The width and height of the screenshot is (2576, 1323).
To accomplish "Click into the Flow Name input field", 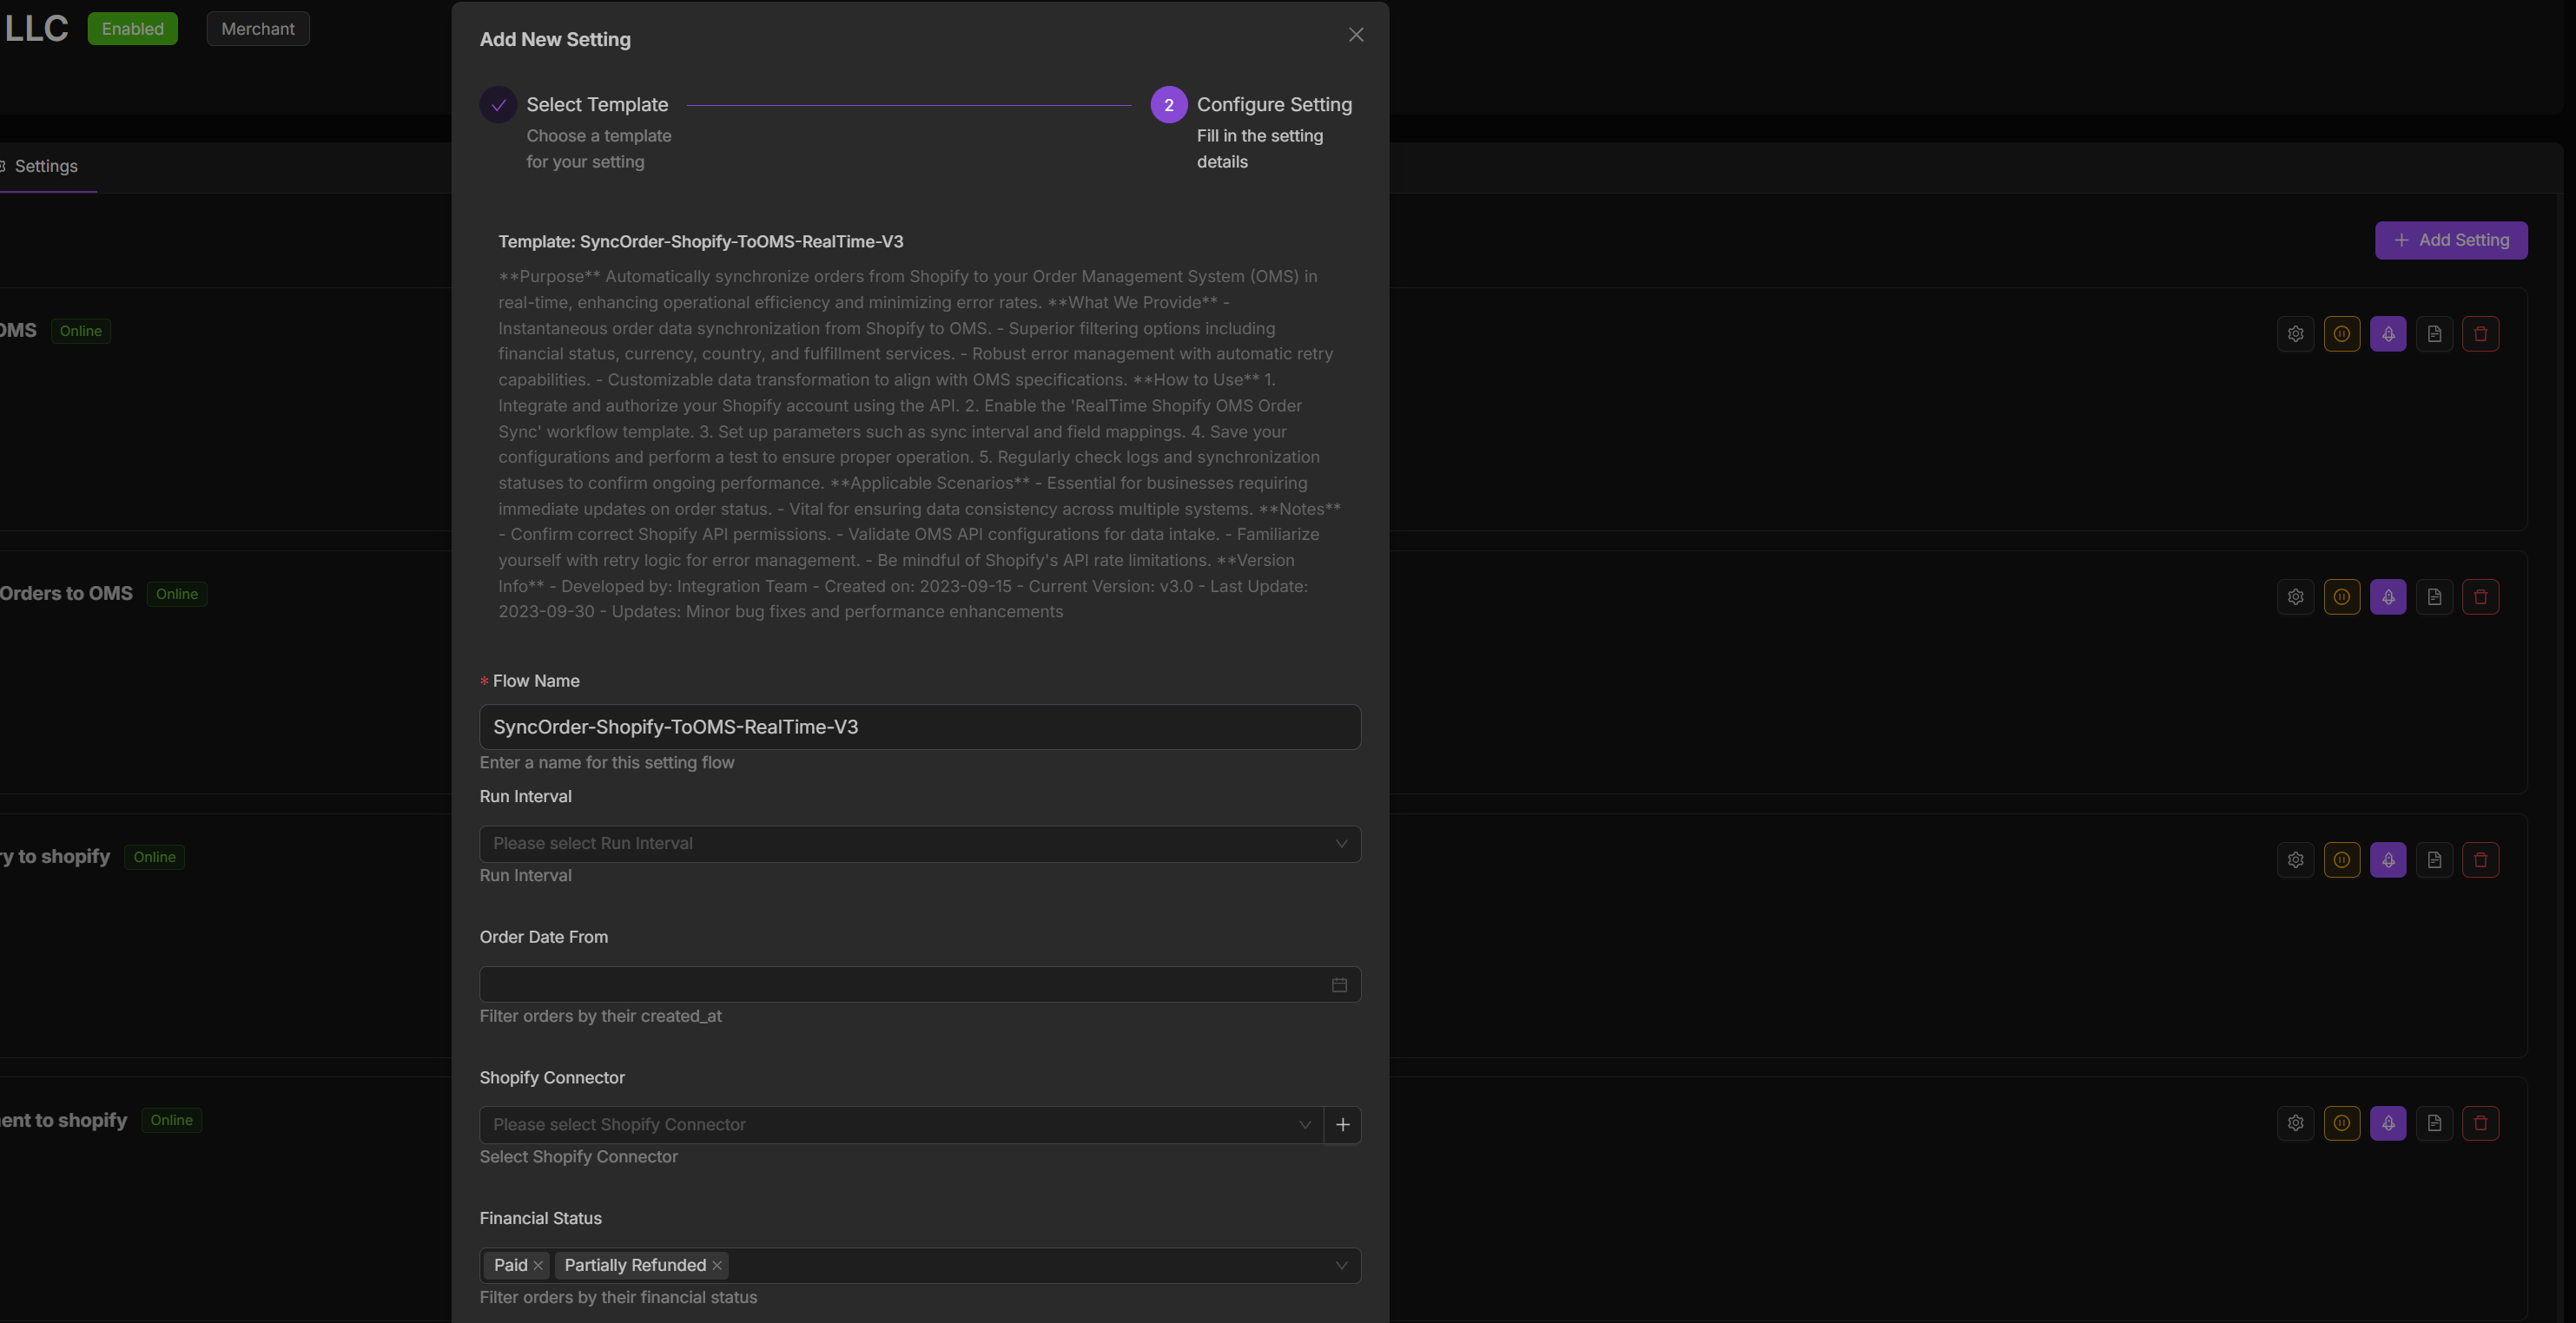I will coord(919,727).
